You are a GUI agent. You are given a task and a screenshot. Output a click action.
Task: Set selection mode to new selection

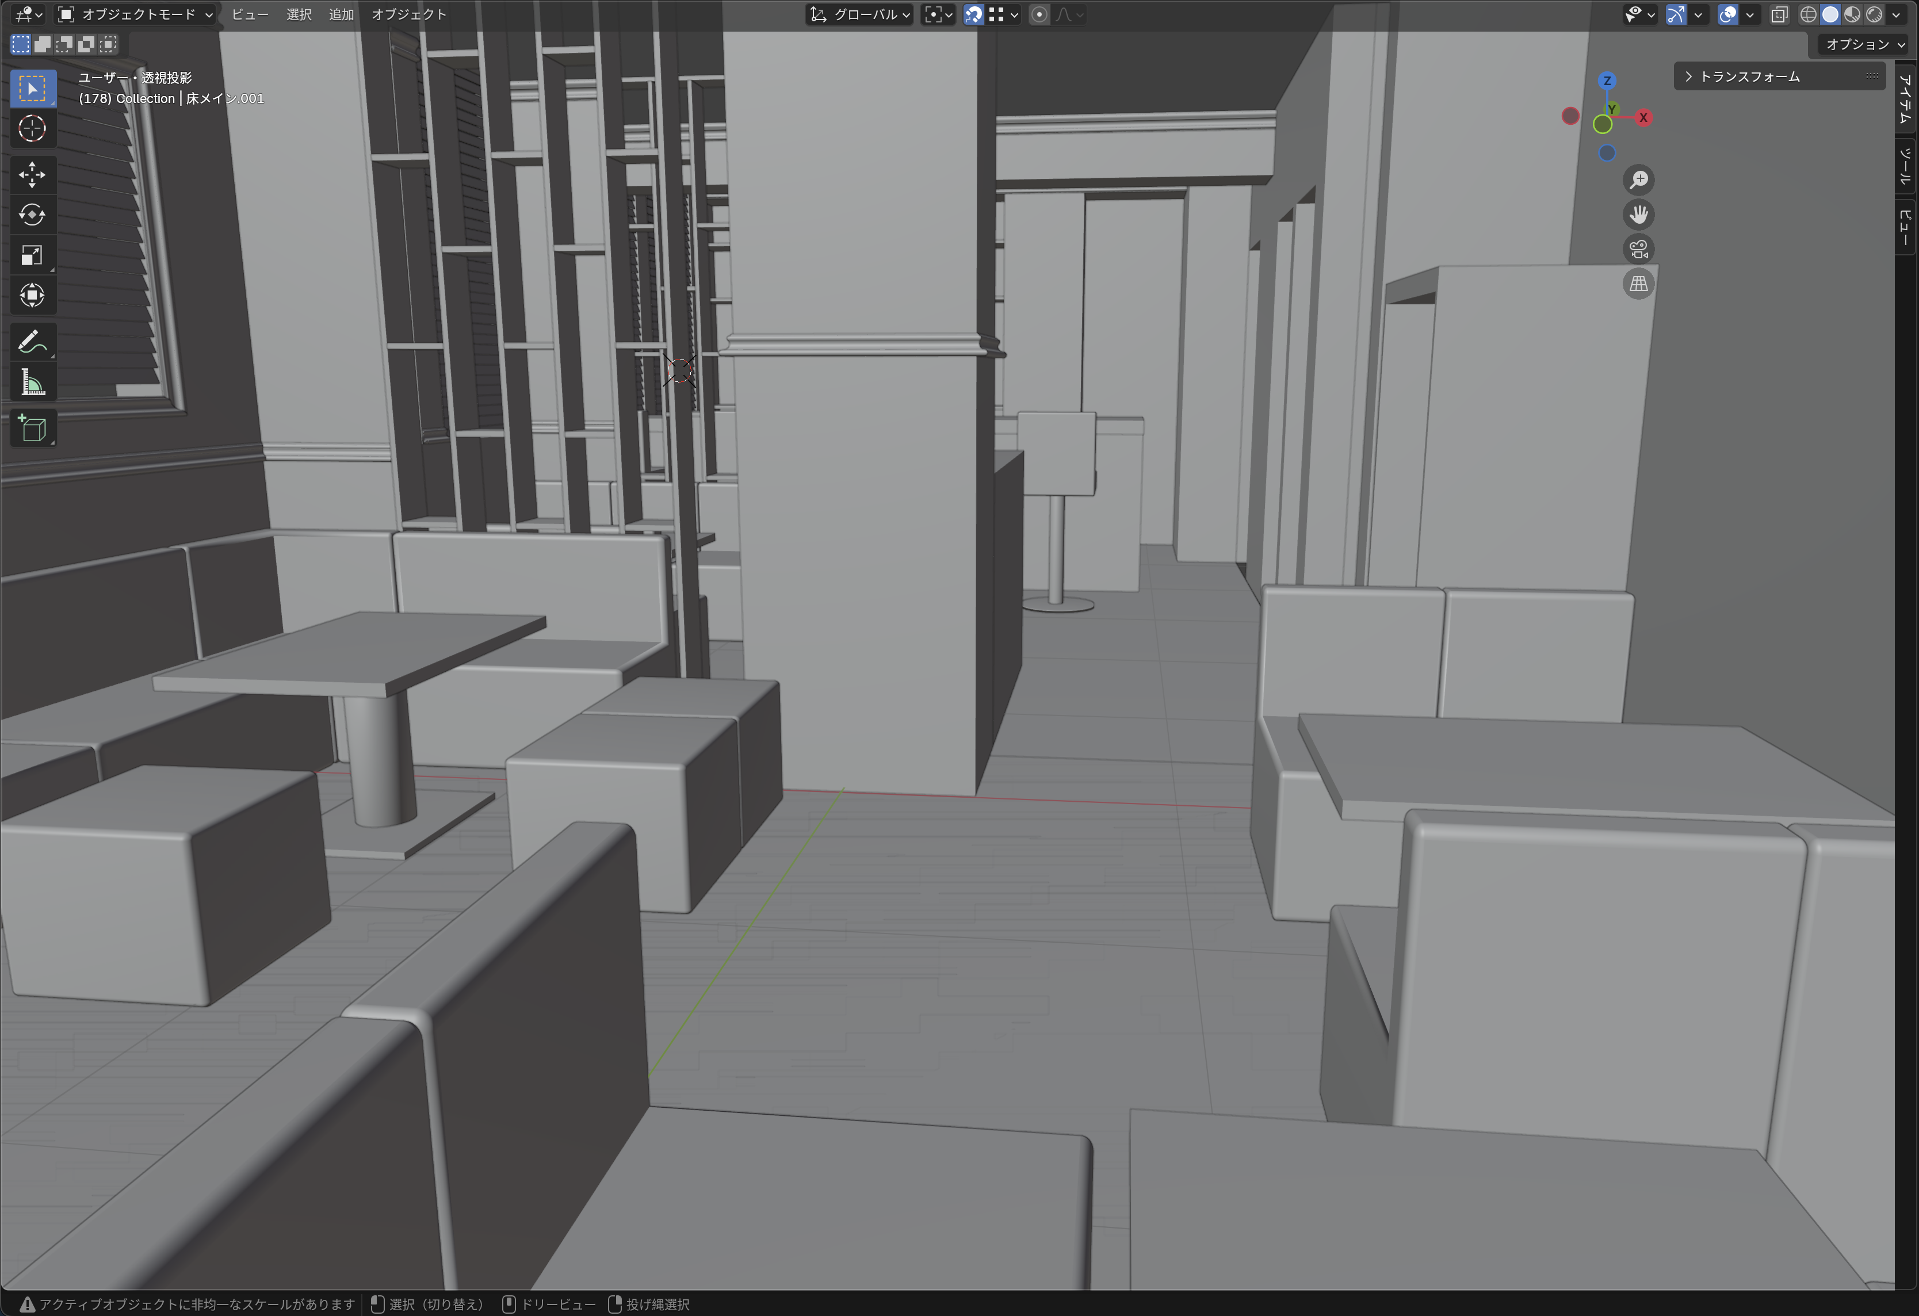[x=21, y=44]
